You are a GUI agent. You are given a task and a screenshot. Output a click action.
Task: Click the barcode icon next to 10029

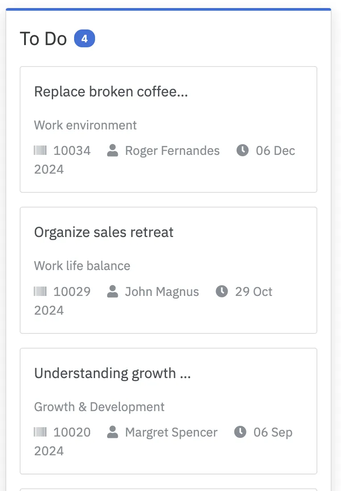coord(41,291)
